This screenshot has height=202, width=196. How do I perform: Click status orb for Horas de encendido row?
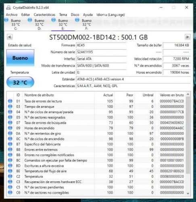tap(10, 128)
